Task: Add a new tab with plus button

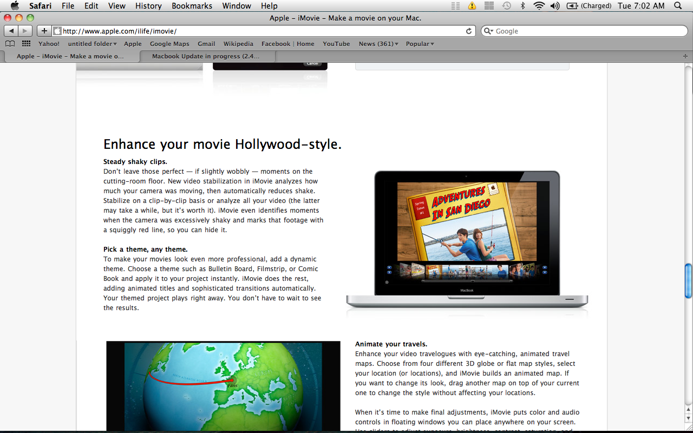Action: click(x=685, y=56)
